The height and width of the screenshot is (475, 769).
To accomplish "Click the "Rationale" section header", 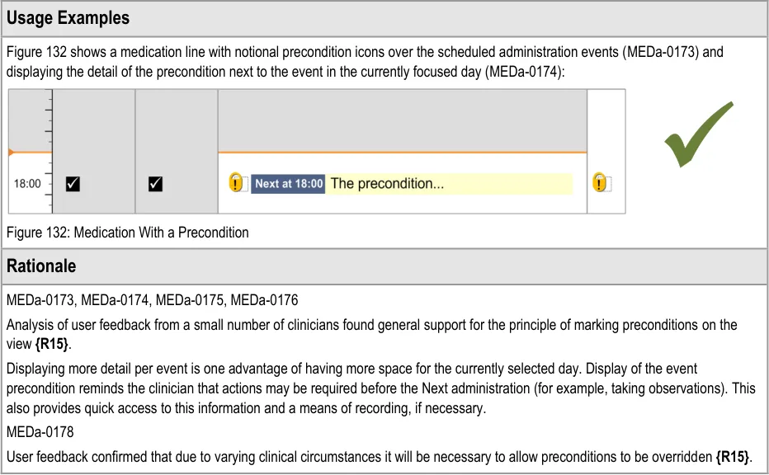I will click(41, 266).
